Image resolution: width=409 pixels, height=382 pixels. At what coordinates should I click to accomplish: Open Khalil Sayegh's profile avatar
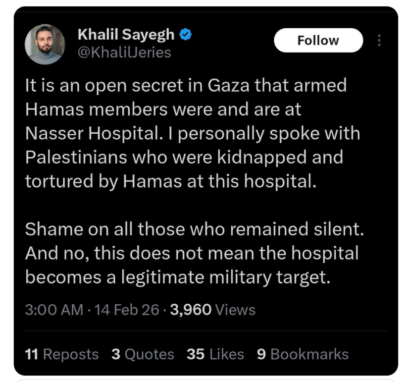click(x=45, y=45)
